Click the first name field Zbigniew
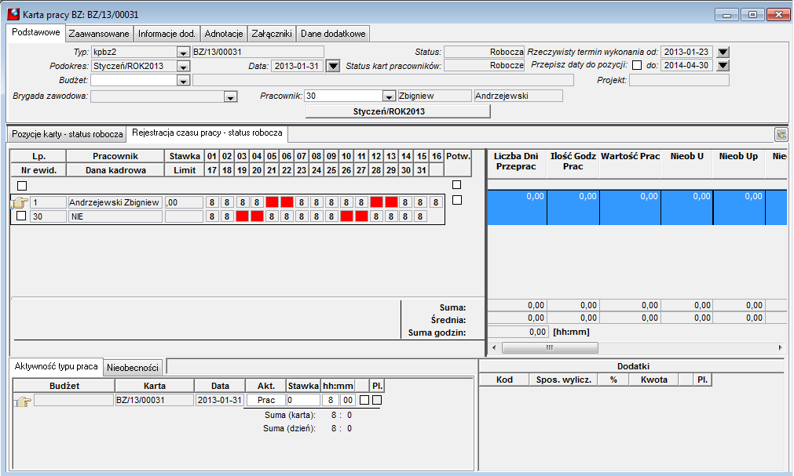Screen dimensions: 794x476 435,96
